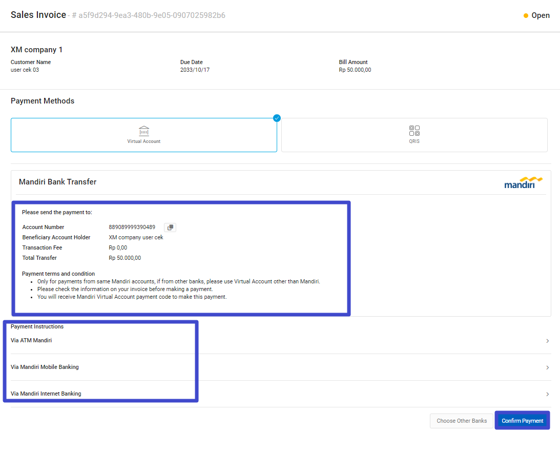The image size is (560, 454).
Task: Click the Please send the payment to text
Action: point(57,213)
